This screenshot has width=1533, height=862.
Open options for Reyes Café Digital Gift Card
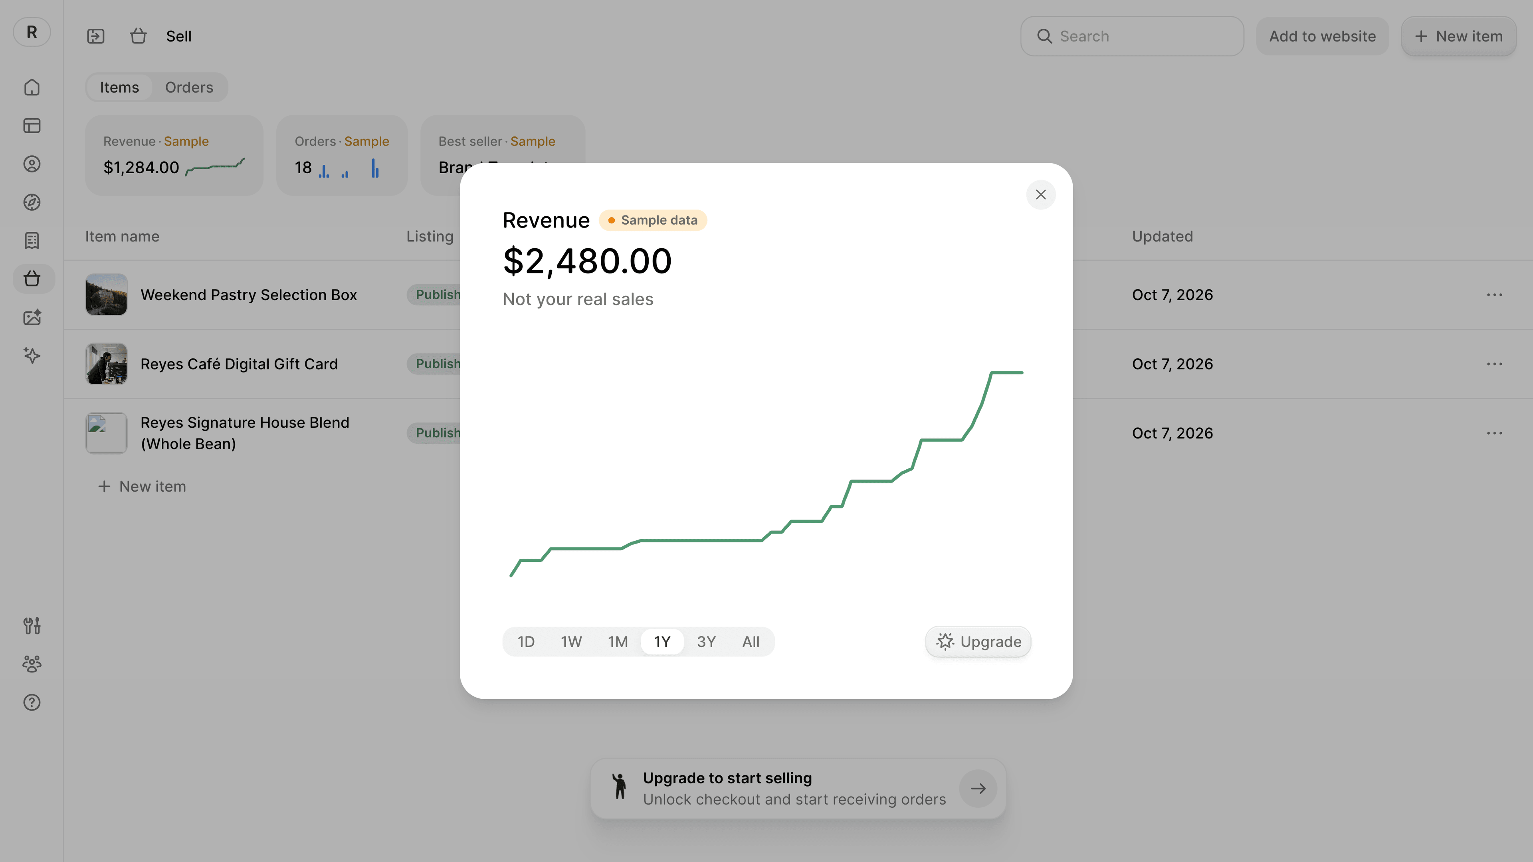(1494, 364)
